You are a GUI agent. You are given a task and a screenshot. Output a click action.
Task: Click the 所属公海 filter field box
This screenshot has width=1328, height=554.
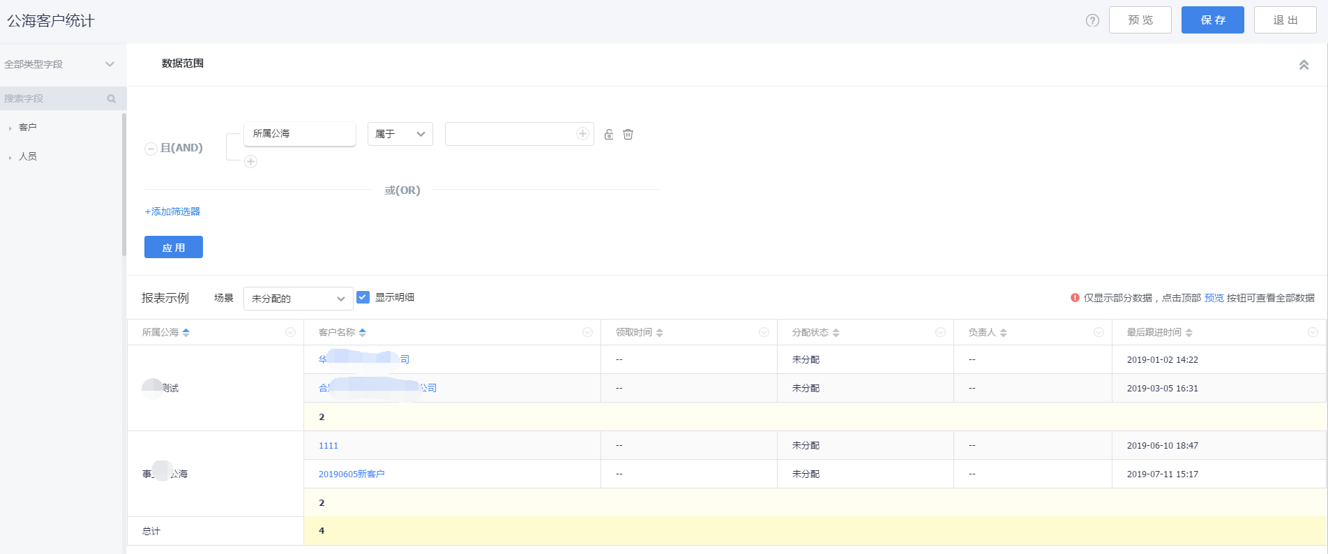(300, 134)
